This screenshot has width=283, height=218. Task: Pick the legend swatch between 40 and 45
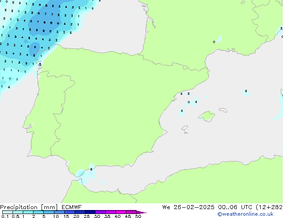tap(121, 212)
